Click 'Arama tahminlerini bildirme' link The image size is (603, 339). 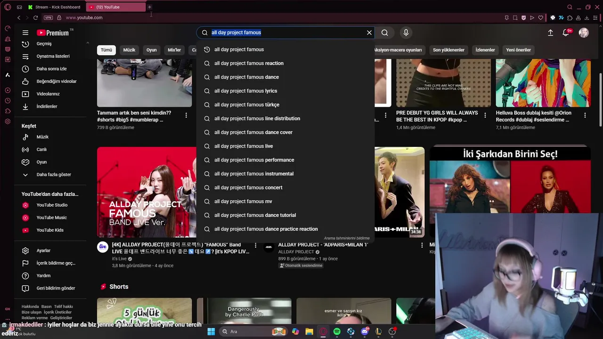tap(347, 238)
